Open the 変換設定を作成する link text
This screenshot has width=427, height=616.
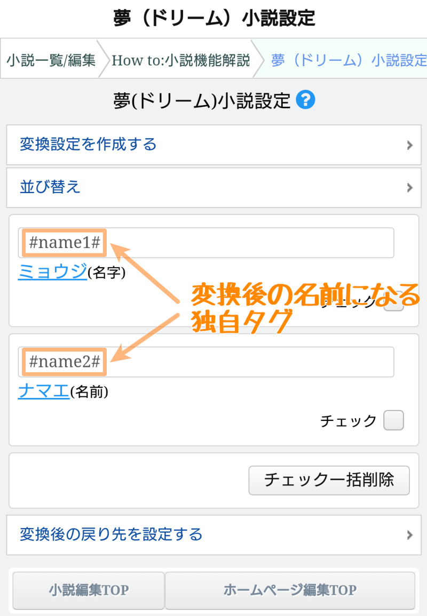pyautogui.click(x=88, y=145)
